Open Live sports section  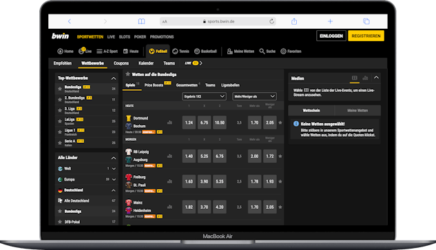tap(85, 51)
